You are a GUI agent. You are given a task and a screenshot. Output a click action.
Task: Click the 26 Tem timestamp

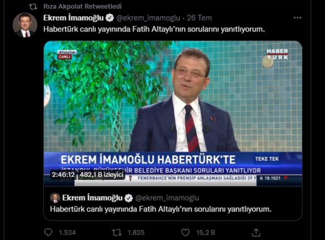click(199, 18)
